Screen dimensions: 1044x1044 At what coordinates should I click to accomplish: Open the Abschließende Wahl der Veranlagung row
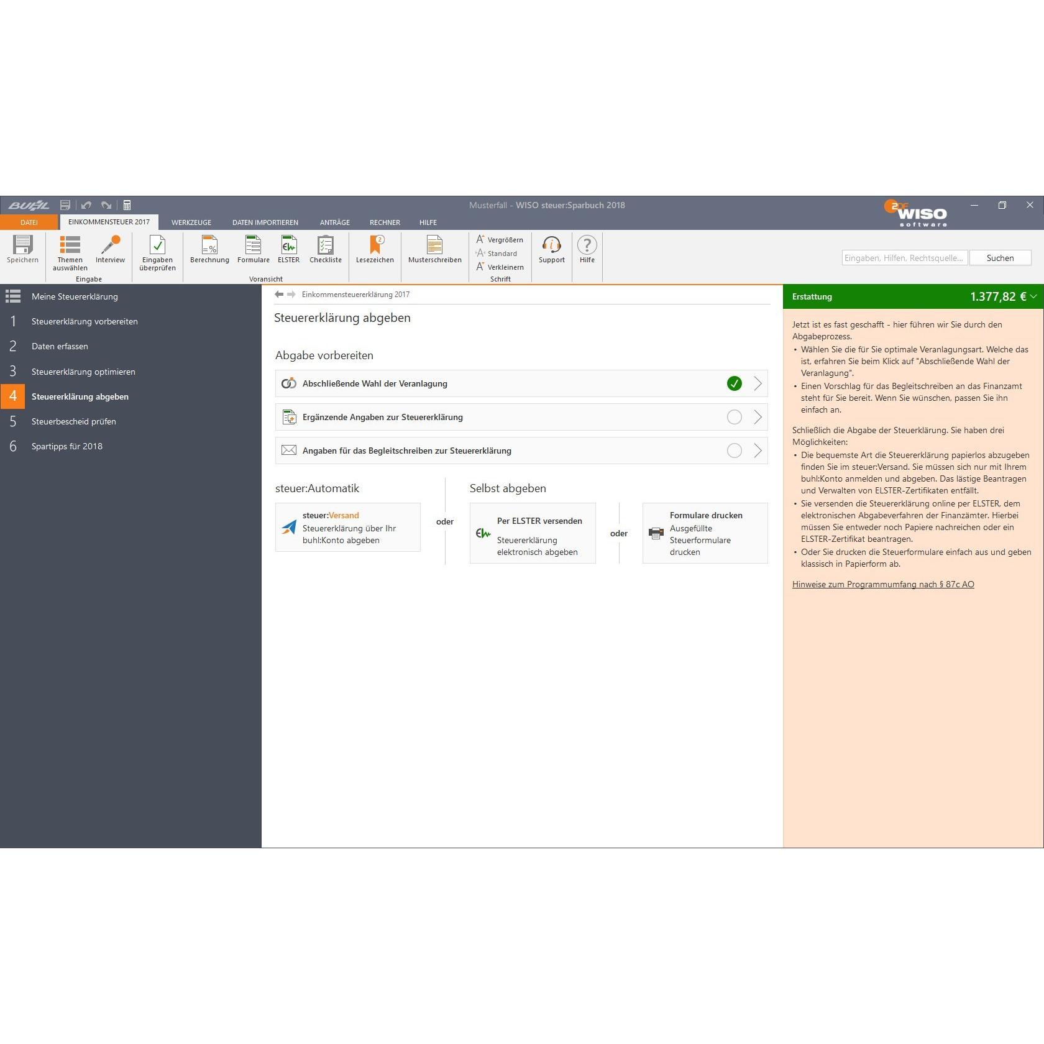point(521,383)
